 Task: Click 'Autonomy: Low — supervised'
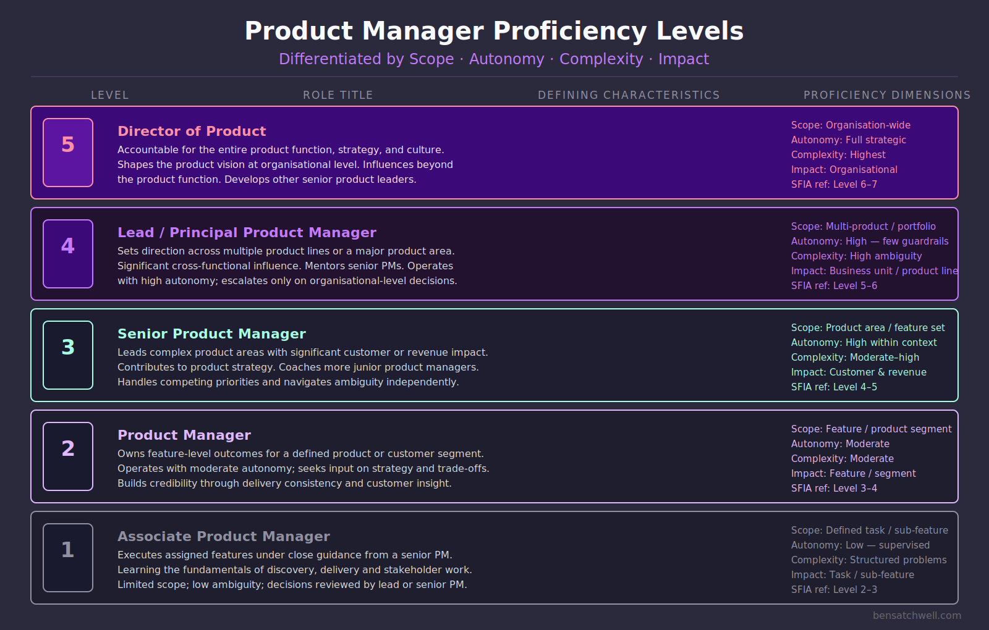(x=860, y=545)
